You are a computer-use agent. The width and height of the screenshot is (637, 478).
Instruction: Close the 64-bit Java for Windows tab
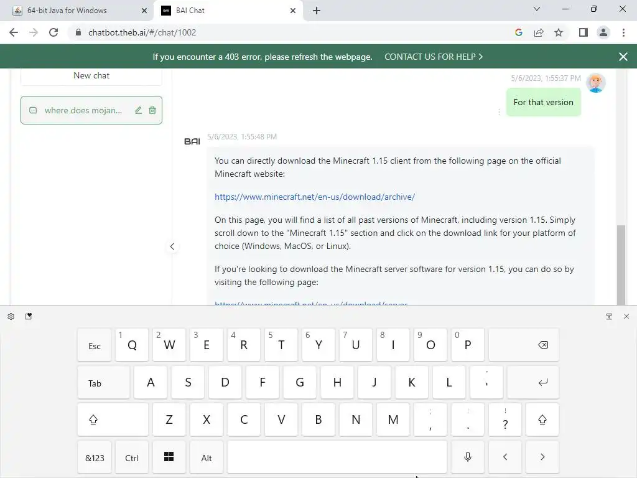coord(144,11)
